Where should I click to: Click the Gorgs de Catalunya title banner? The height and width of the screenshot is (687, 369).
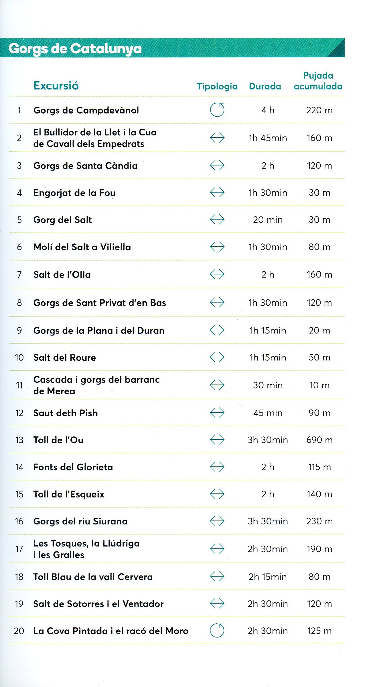75,48
